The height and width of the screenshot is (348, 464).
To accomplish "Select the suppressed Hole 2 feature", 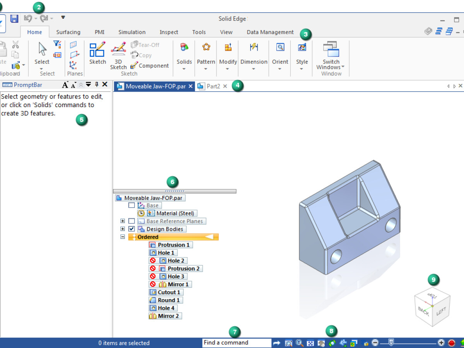I will point(173,261).
